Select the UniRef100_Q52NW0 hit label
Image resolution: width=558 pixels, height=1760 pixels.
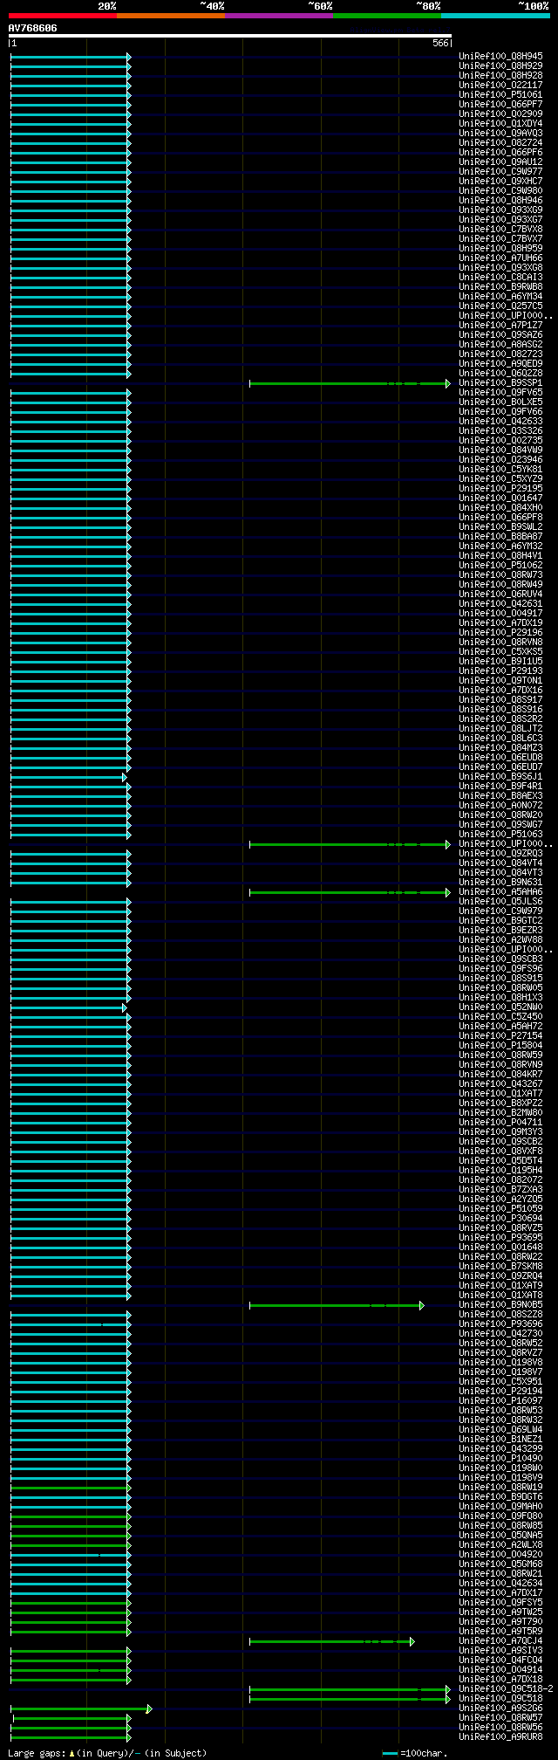click(500, 1007)
